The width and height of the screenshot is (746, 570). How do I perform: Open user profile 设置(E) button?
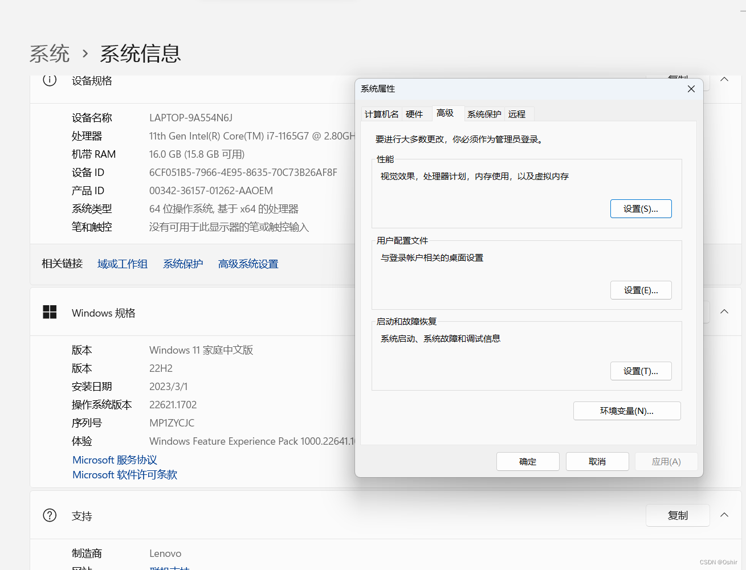point(641,290)
